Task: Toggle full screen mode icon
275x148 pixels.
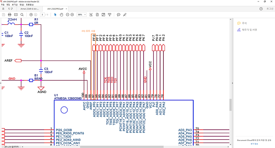Action: click(104, 15)
